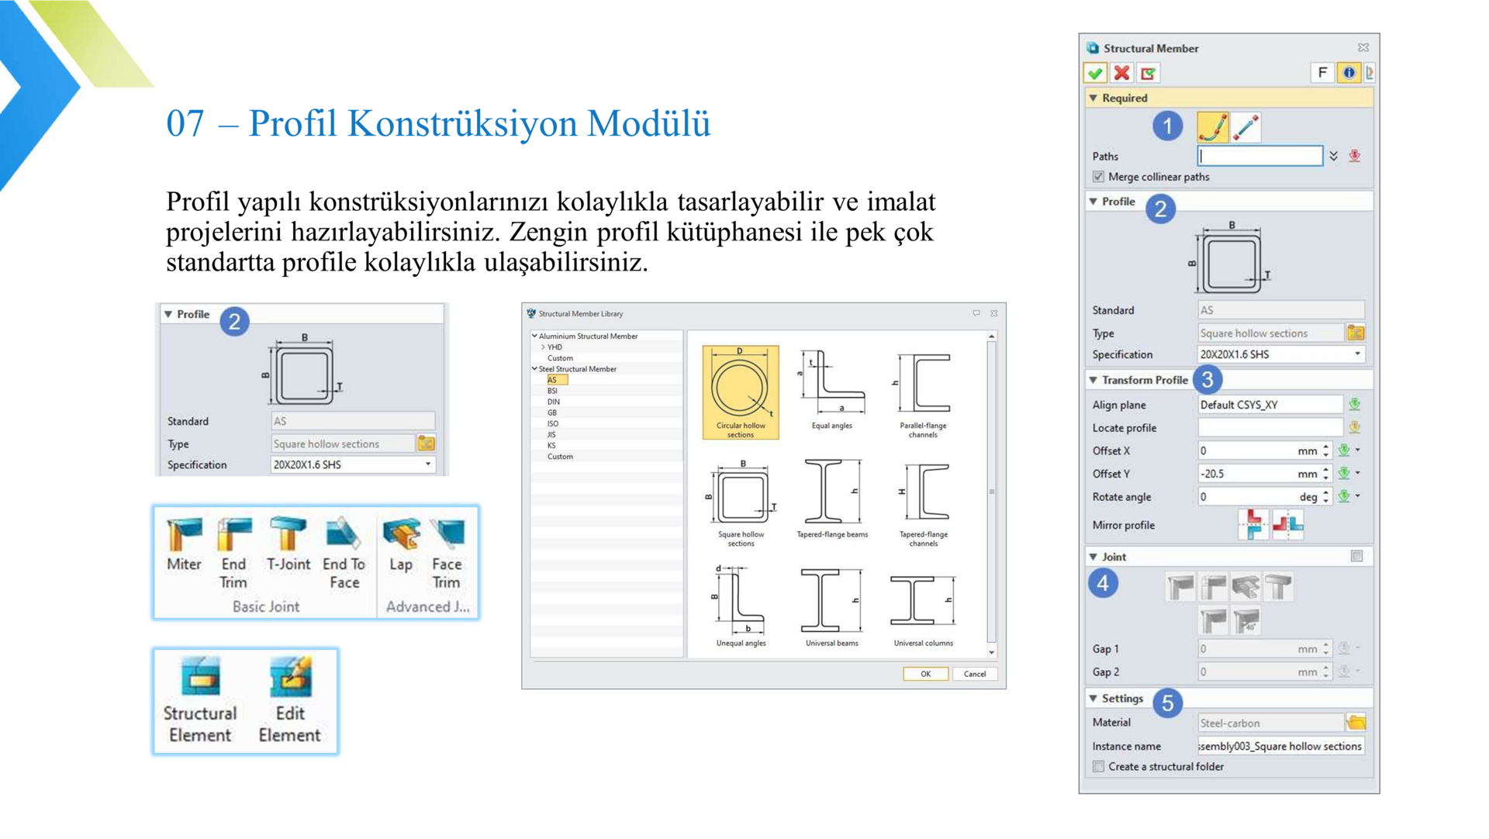The width and height of the screenshot is (1489, 839).
Task: Click OK in Structural Member Library
Action: 925,674
